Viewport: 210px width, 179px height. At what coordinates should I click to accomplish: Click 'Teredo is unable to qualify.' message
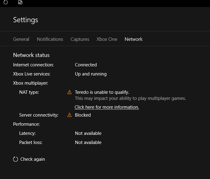click(102, 92)
